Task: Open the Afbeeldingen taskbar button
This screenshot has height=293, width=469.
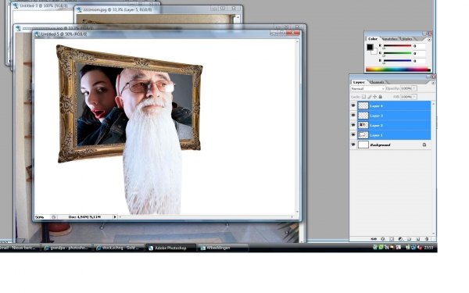Action: [x=223, y=248]
